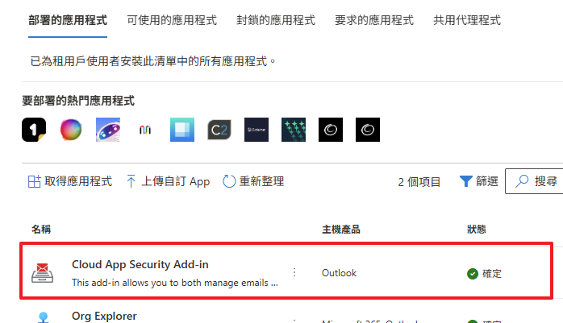
Task: Select the blue squares app icon
Action: pyautogui.click(x=182, y=130)
